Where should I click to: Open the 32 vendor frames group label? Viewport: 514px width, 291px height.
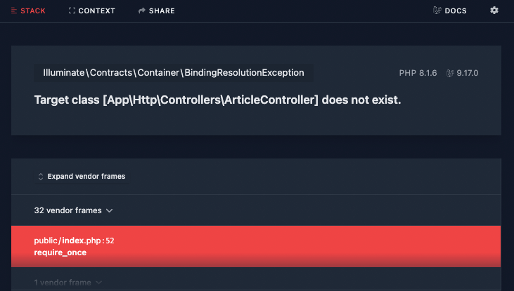(68, 210)
